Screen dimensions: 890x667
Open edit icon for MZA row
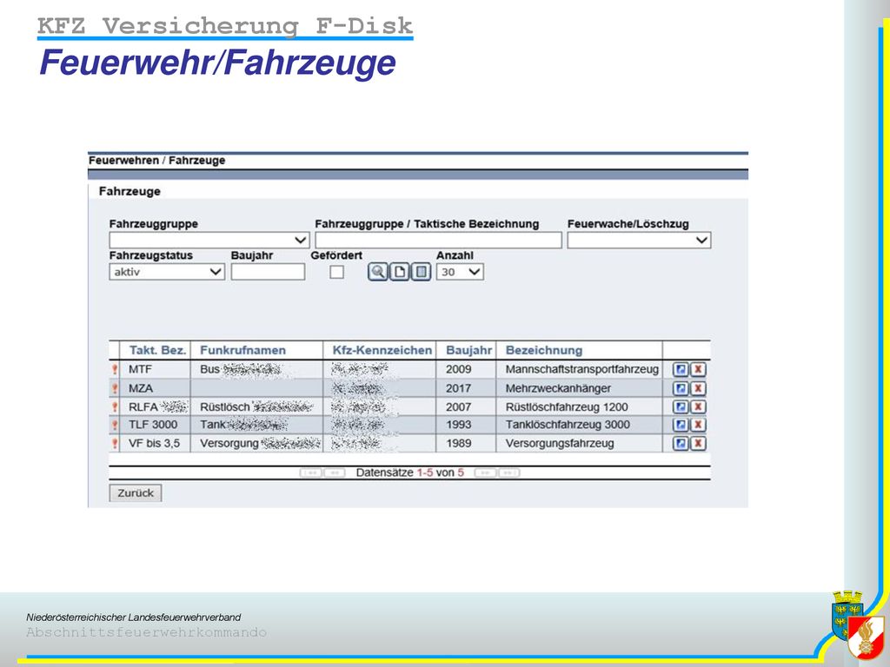pos(681,388)
